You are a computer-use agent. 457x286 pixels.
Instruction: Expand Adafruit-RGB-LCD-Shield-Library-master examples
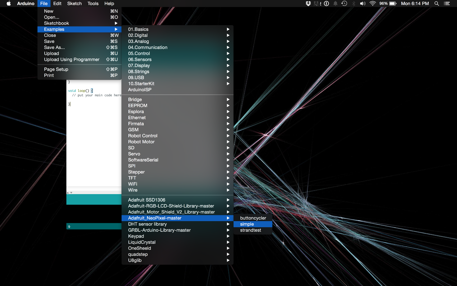point(177,206)
